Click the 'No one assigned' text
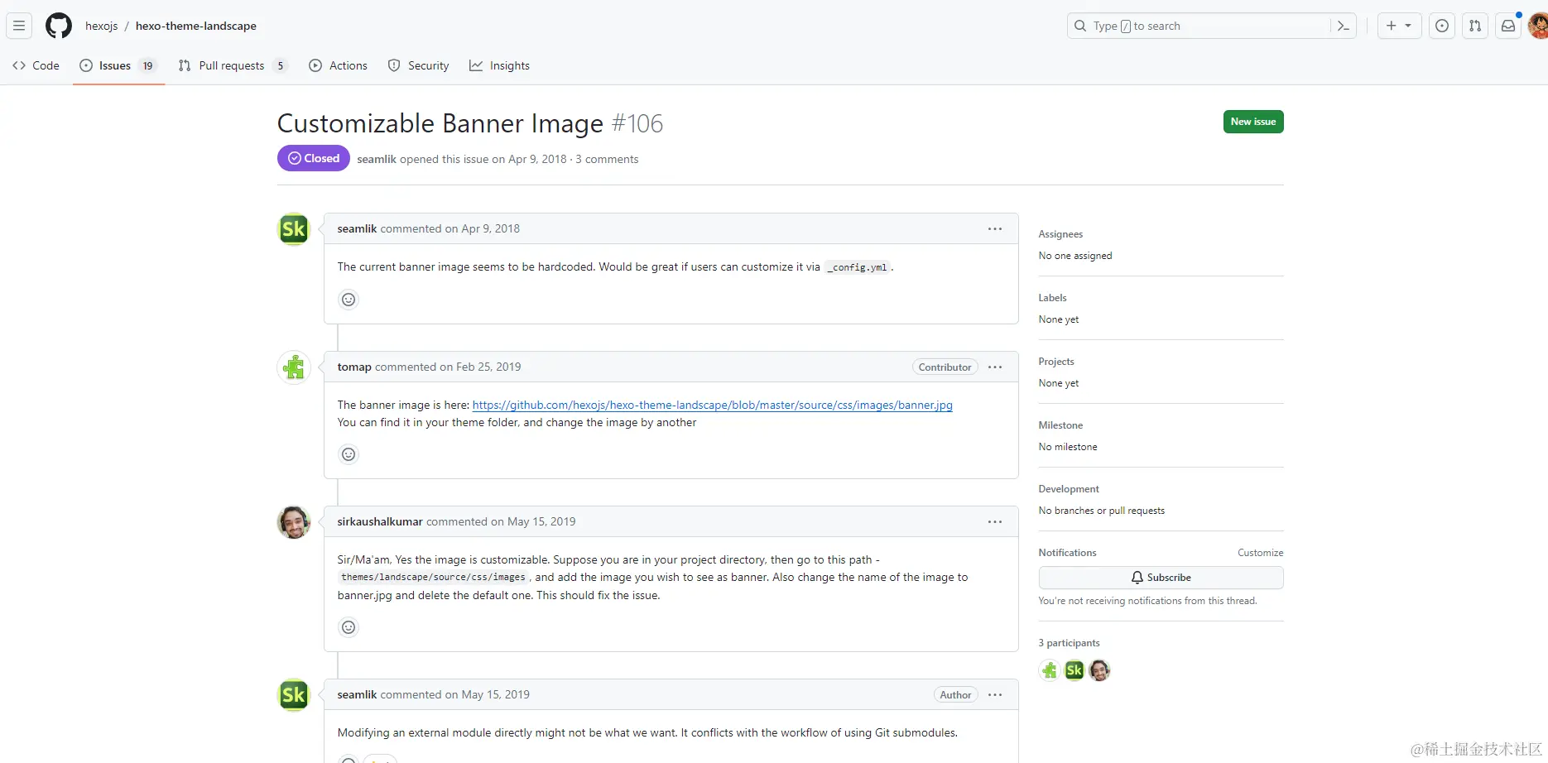The height and width of the screenshot is (763, 1548). tap(1075, 256)
